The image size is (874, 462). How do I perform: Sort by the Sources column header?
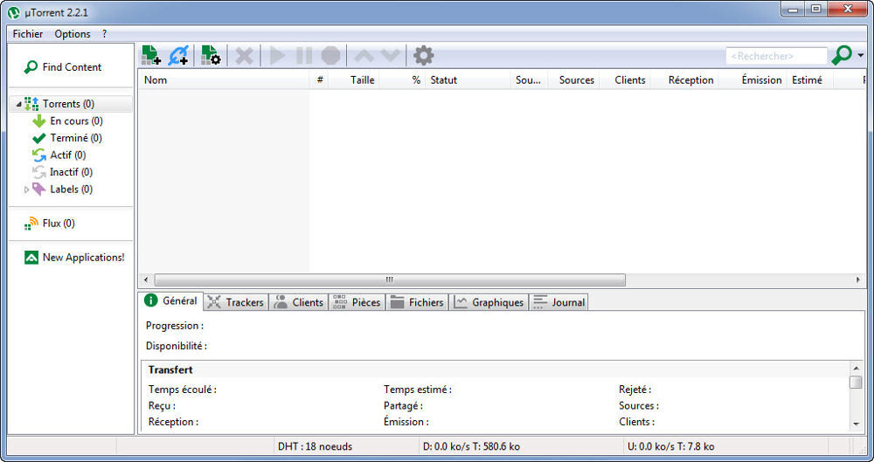pos(573,79)
